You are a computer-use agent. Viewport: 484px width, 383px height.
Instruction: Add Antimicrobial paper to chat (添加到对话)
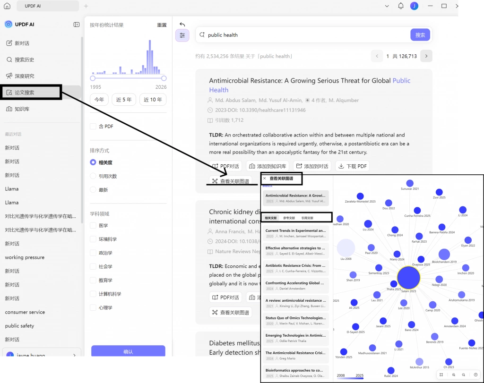click(x=312, y=166)
